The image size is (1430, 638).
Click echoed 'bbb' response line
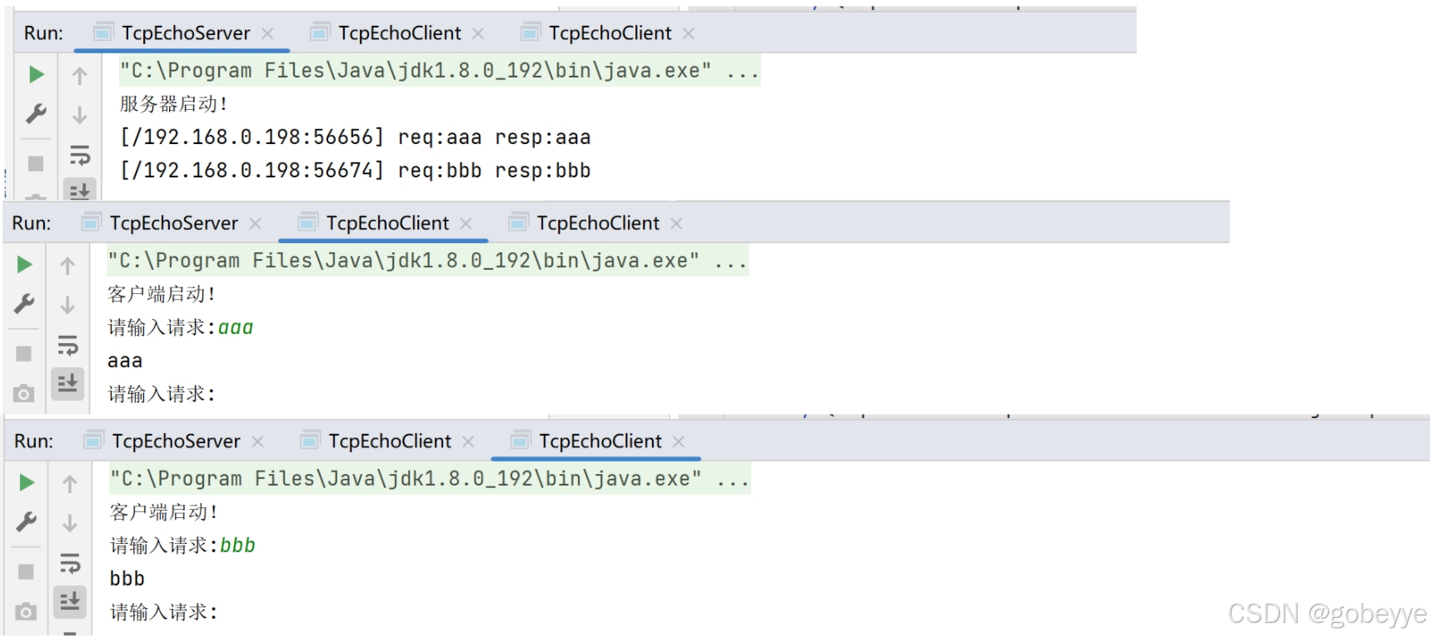point(127,579)
